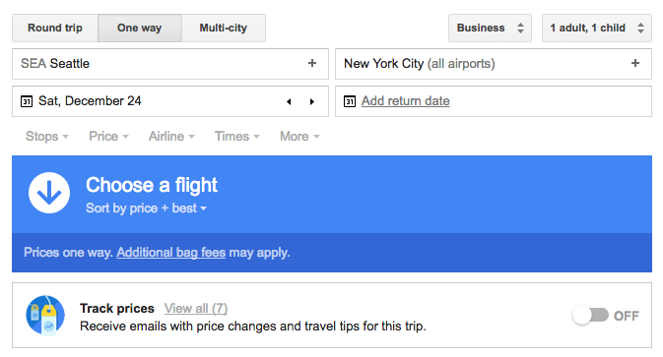
Task: Click the calendar icon beside Add return date
Action: [350, 101]
